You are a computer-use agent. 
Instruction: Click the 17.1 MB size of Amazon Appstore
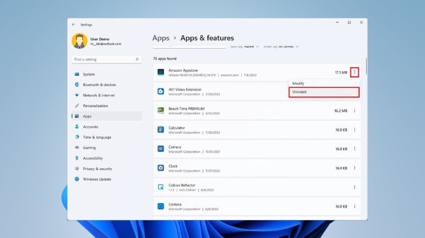(x=341, y=72)
